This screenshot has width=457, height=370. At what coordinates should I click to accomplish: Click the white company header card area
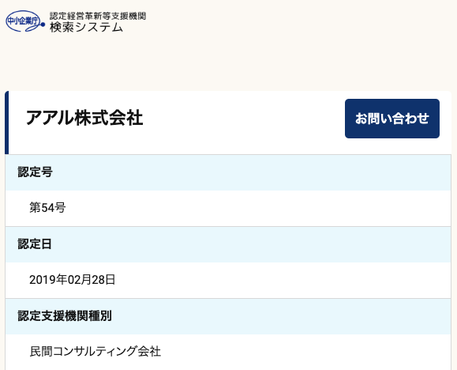pos(228,123)
